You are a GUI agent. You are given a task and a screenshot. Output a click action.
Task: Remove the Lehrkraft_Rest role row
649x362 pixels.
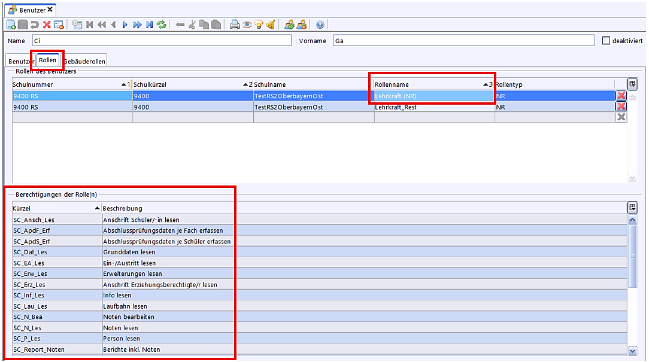621,107
